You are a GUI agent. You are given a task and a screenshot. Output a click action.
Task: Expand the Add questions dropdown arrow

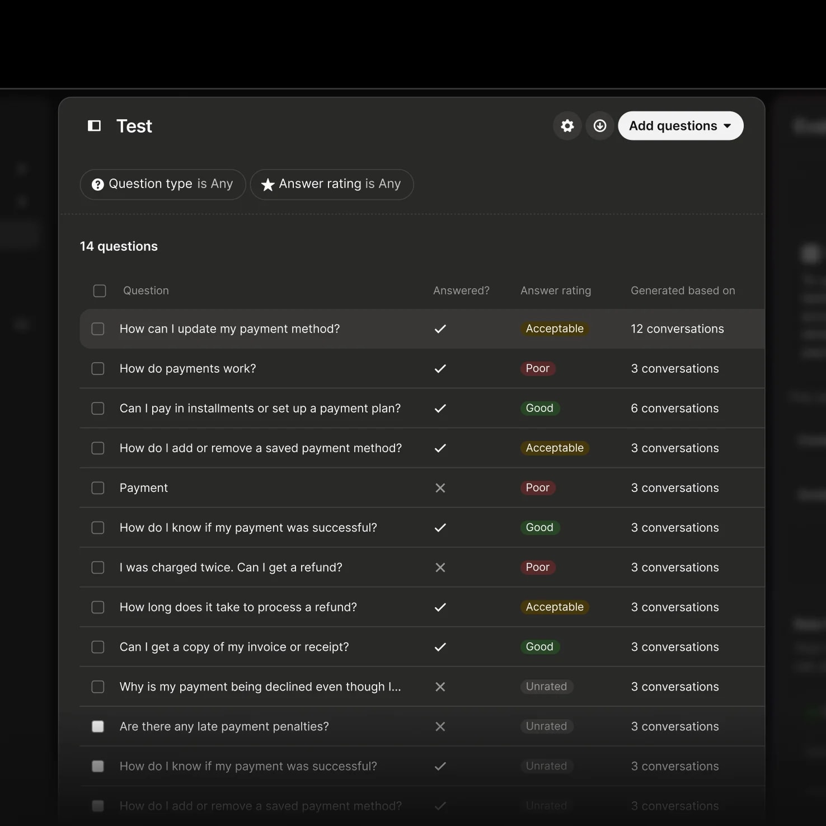click(x=728, y=126)
